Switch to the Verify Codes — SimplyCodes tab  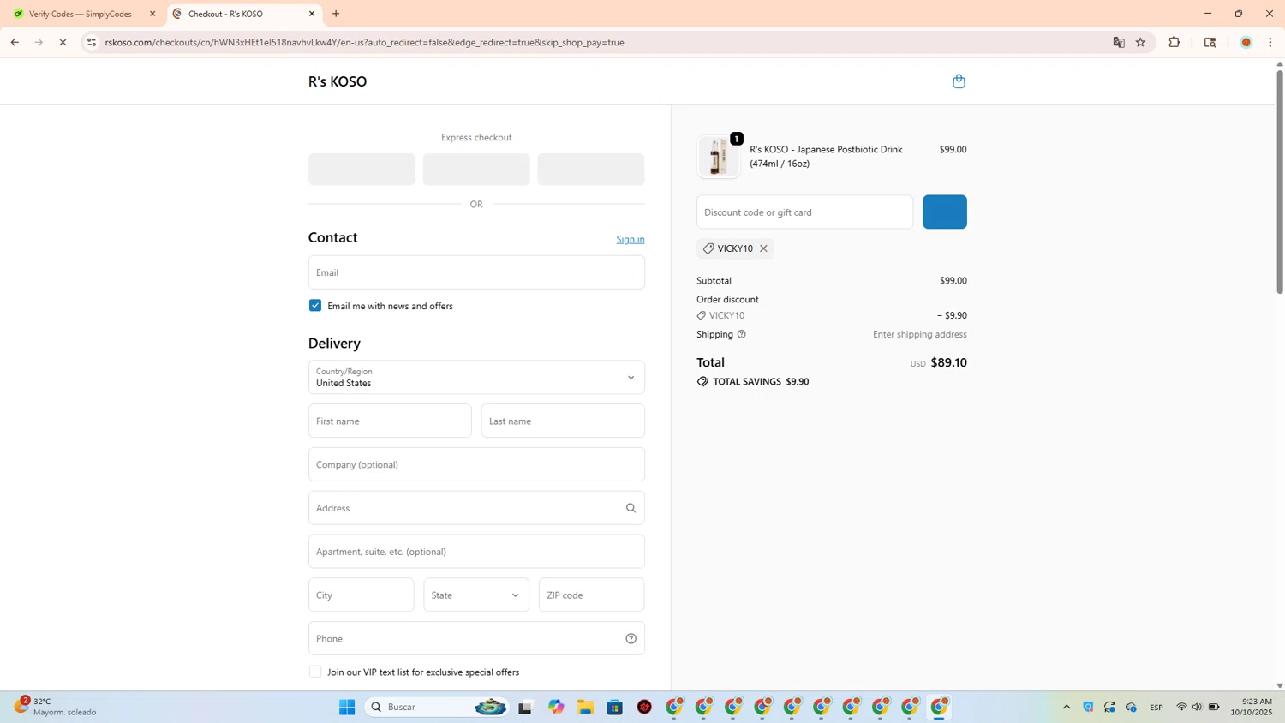(81, 14)
